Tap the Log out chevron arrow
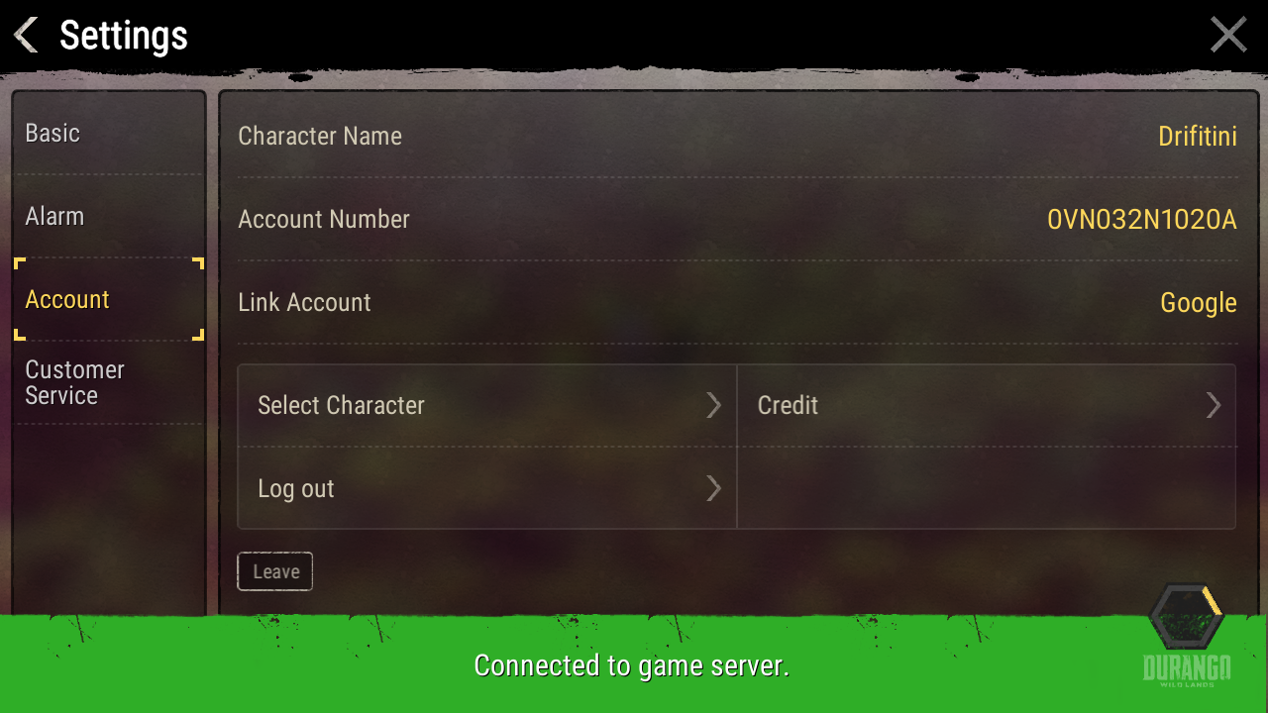Viewport: 1268px width, 713px height. tap(713, 488)
